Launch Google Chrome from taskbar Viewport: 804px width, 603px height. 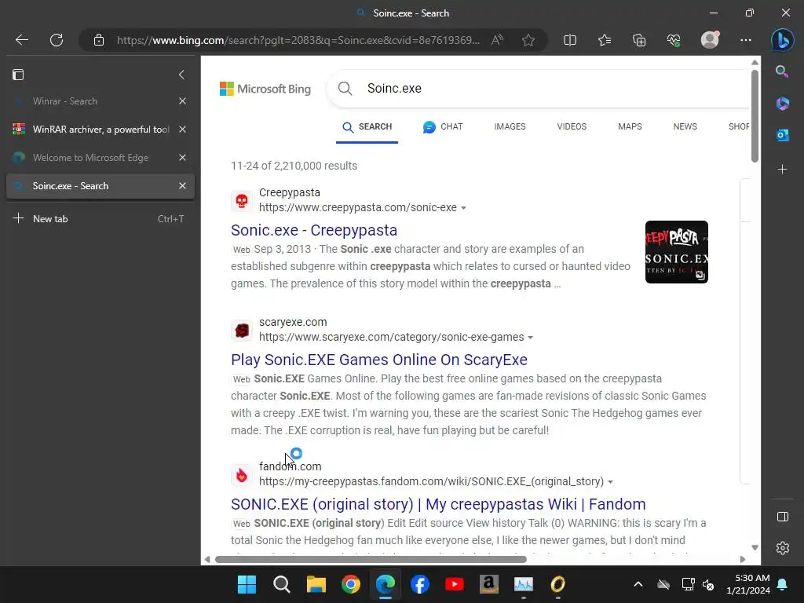[351, 584]
